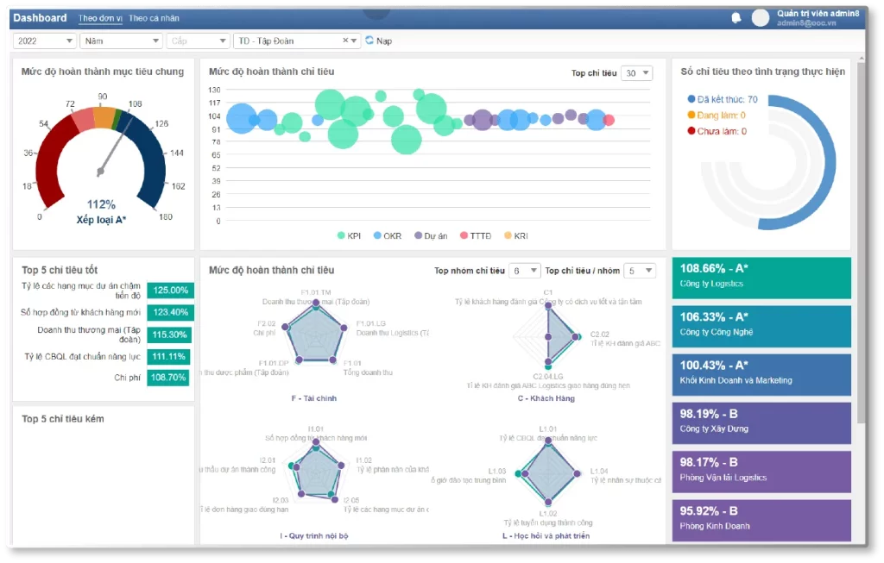
Task: Expand the TĐ - Tập Đoàn unit dropdown
Action: pos(354,41)
